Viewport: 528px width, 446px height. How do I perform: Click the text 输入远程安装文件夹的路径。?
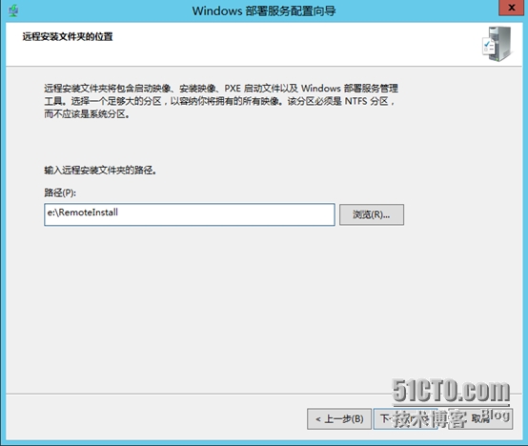pos(100,171)
